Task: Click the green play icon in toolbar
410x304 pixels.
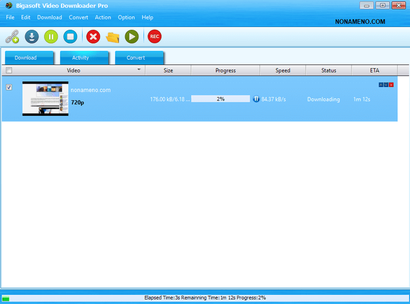Action: pyautogui.click(x=132, y=37)
